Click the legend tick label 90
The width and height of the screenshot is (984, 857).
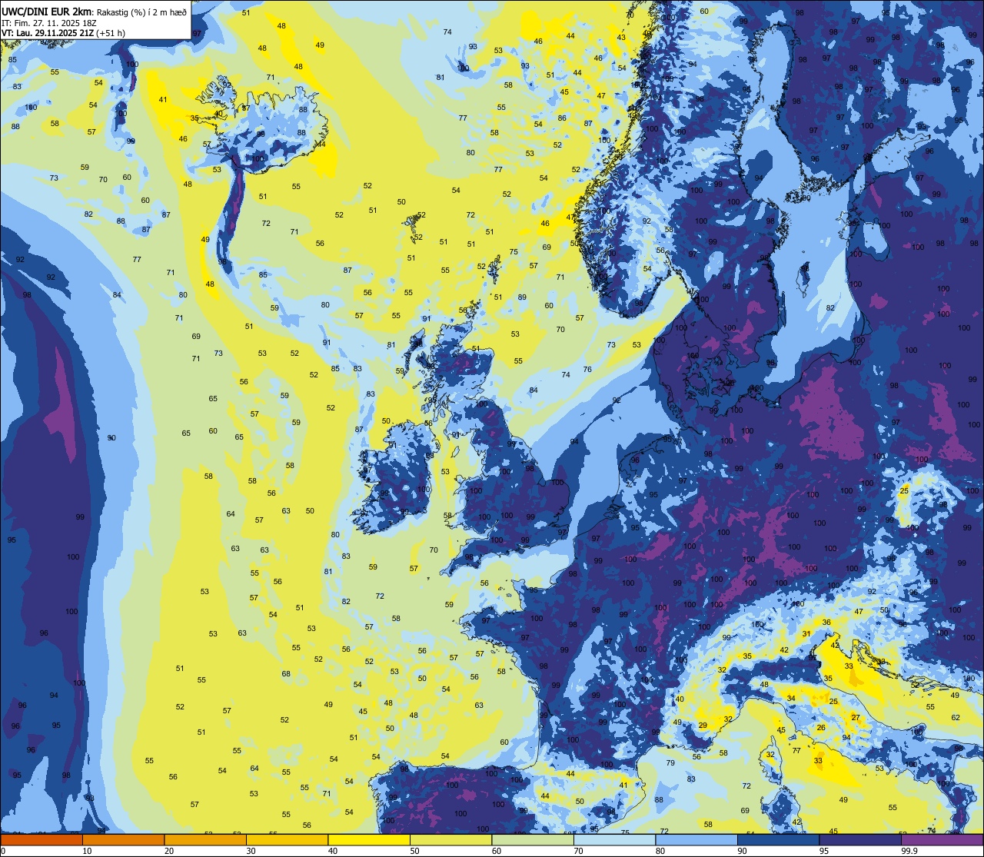pos(742,851)
